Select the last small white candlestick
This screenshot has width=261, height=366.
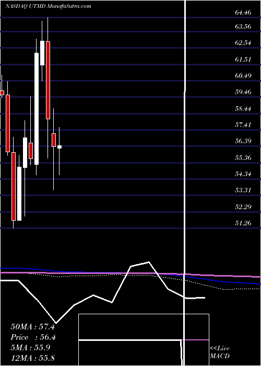[x=60, y=147]
